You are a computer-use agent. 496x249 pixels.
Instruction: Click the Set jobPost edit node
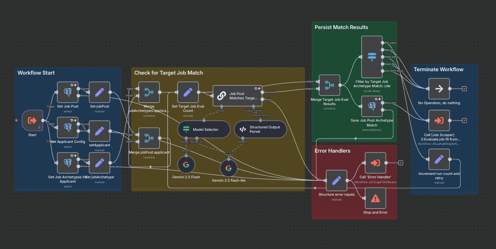(99, 92)
